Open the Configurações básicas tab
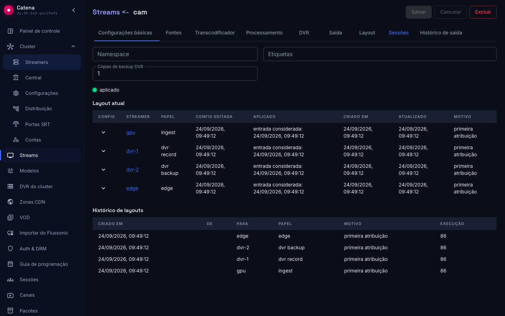This screenshot has width=505, height=316. point(125,33)
